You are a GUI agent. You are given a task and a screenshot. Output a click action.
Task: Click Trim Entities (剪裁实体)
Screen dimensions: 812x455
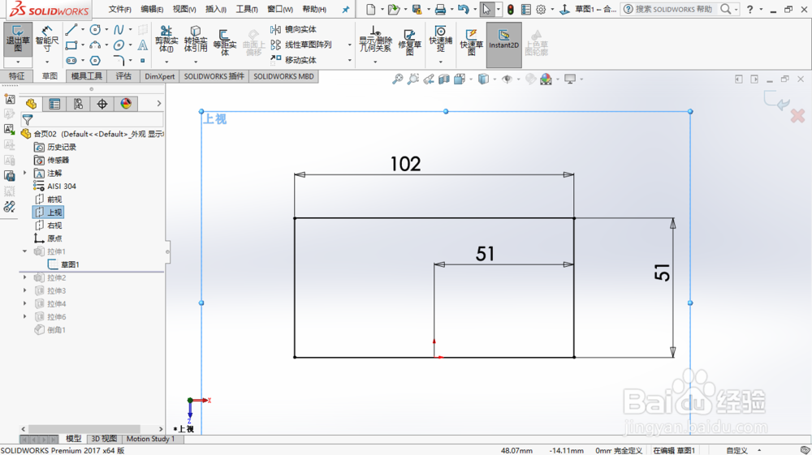[166, 39]
